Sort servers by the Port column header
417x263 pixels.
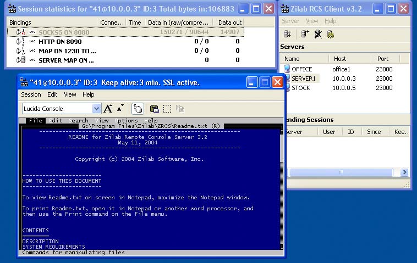386,59
